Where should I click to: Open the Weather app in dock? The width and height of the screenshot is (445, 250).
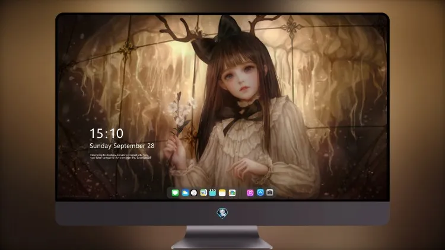click(185, 193)
